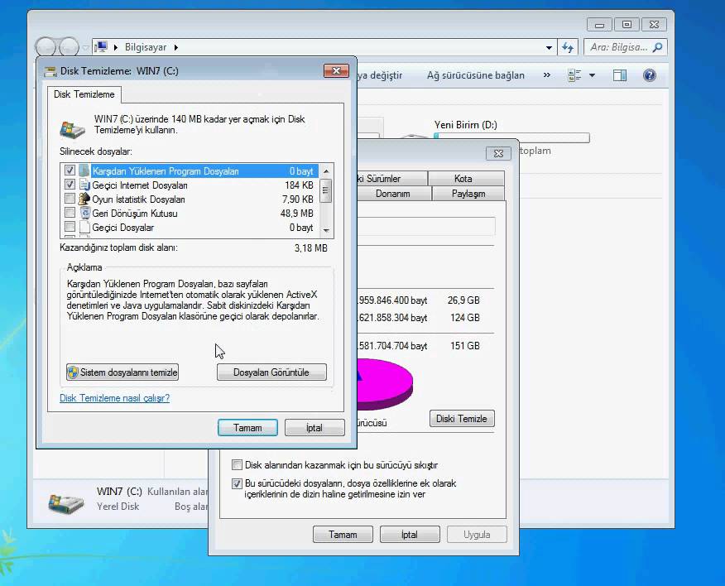Confirm Disk Temizleme with Tamam

coord(247,428)
